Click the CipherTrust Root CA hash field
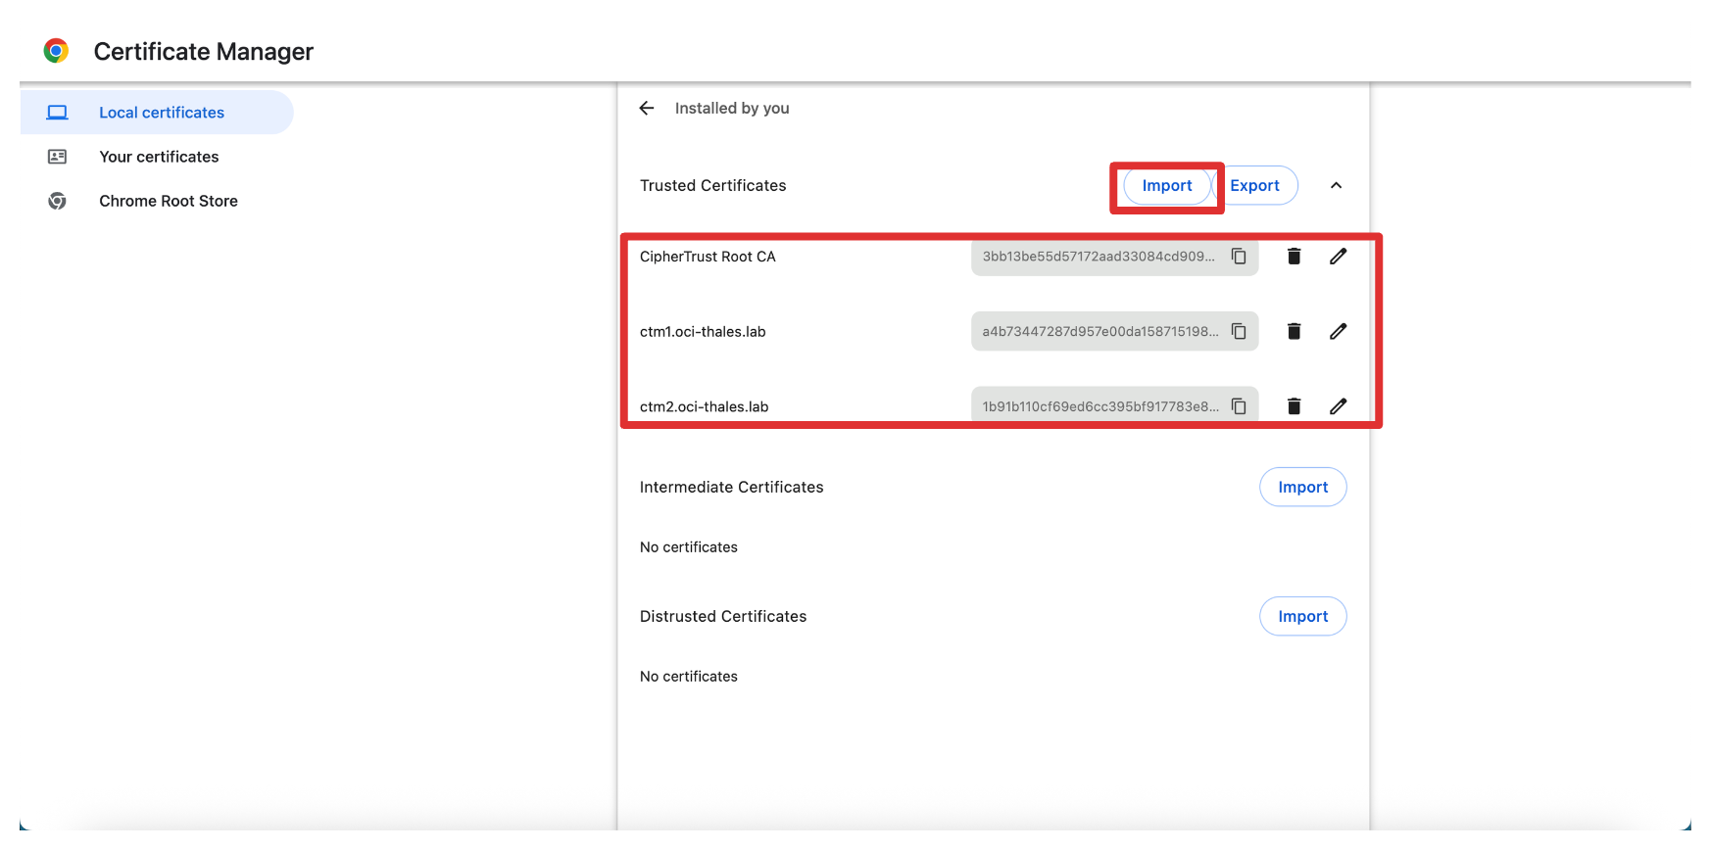Image resolution: width=1710 pixels, height=850 pixels. pos(1098,257)
